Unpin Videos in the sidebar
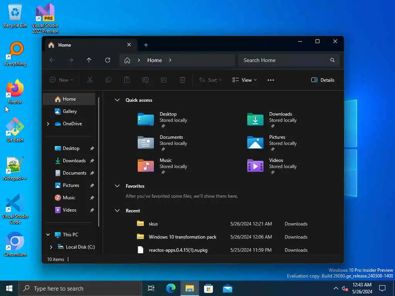This screenshot has width=395, height=296. [x=92, y=210]
